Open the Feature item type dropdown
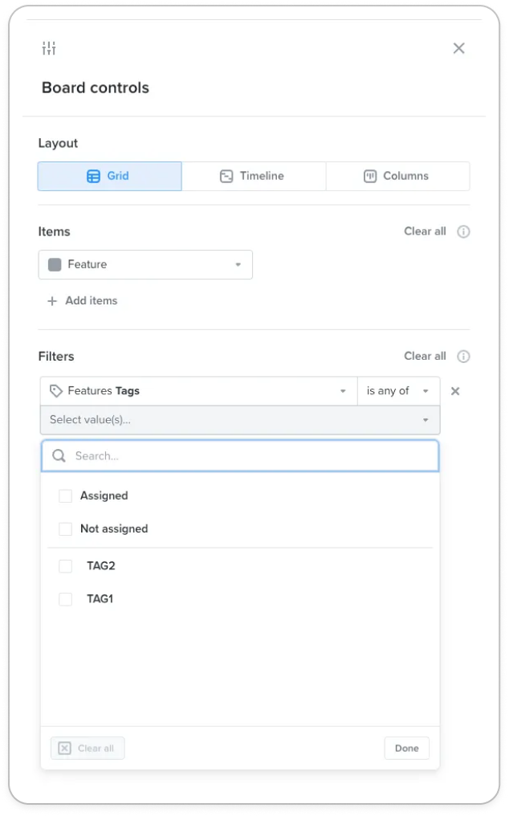Image resolution: width=509 pixels, height=816 pixels. pyautogui.click(x=145, y=265)
